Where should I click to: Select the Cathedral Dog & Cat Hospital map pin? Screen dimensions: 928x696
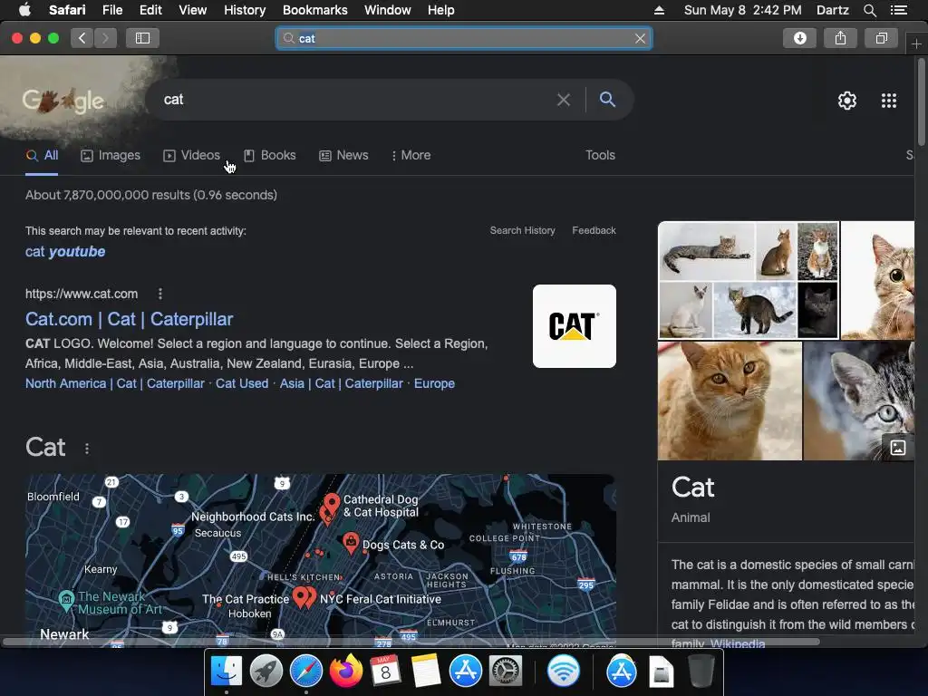point(332,504)
